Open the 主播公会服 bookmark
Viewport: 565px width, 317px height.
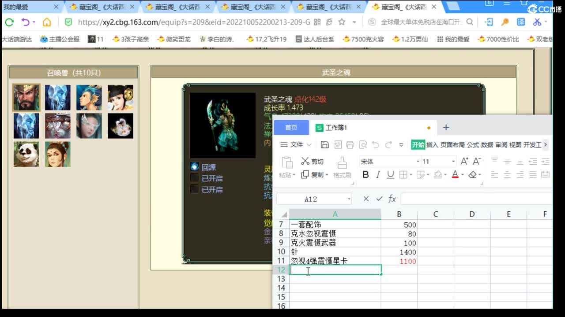[x=60, y=39]
